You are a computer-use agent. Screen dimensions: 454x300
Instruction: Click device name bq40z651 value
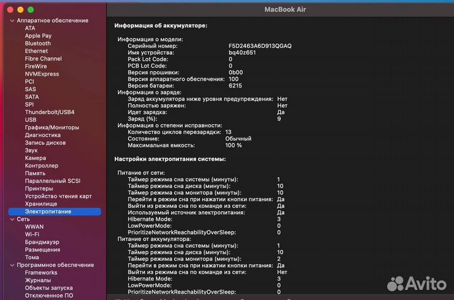point(242,53)
